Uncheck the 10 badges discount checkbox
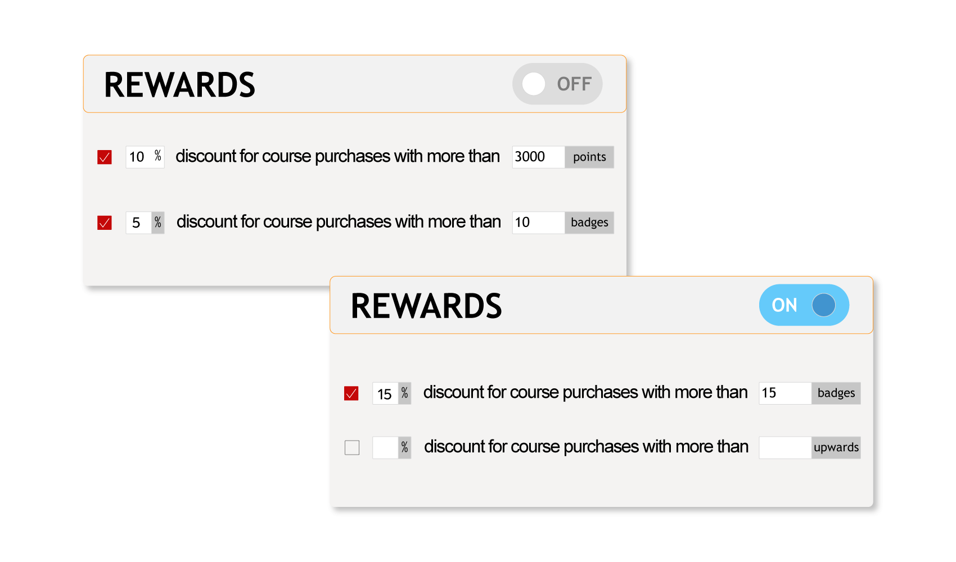Viewport: 956px width, 562px height. coord(105,223)
